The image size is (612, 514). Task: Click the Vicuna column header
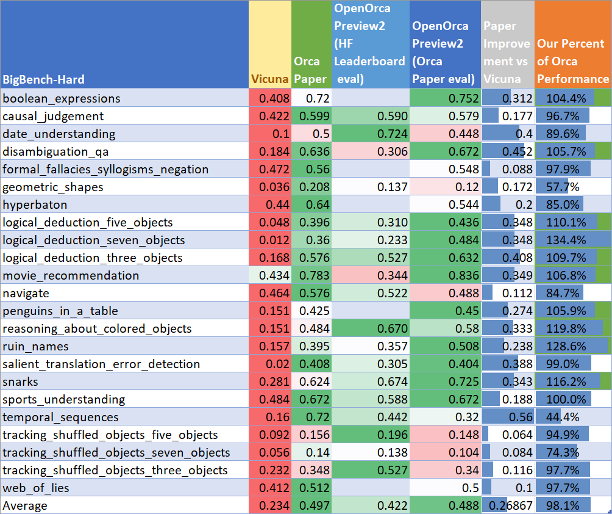point(269,79)
